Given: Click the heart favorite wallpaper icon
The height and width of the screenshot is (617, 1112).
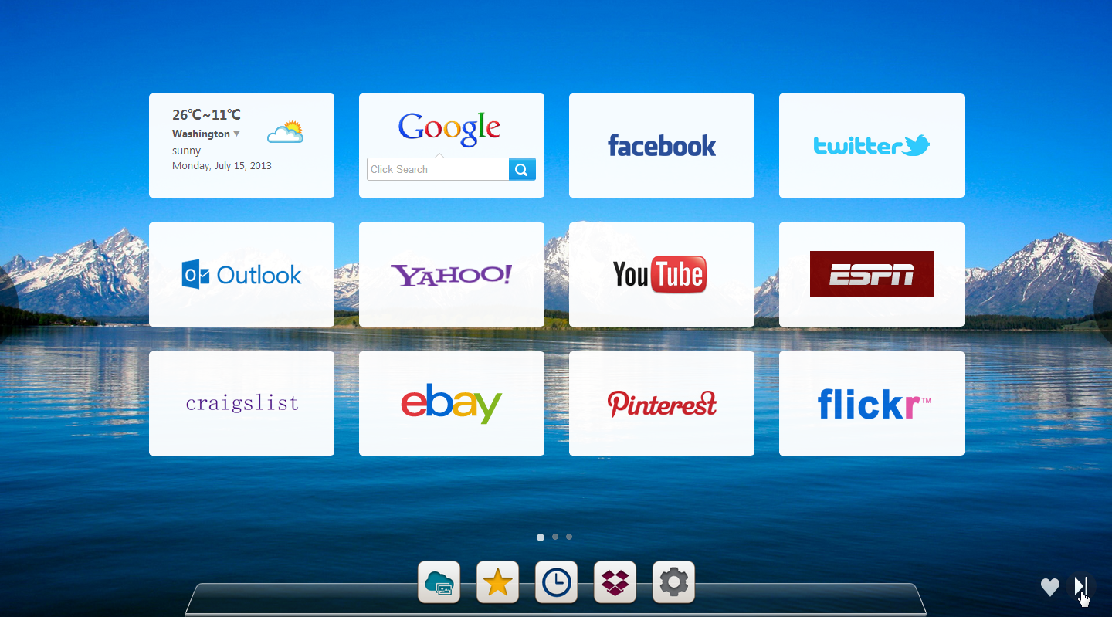Looking at the screenshot, I should 1049,588.
